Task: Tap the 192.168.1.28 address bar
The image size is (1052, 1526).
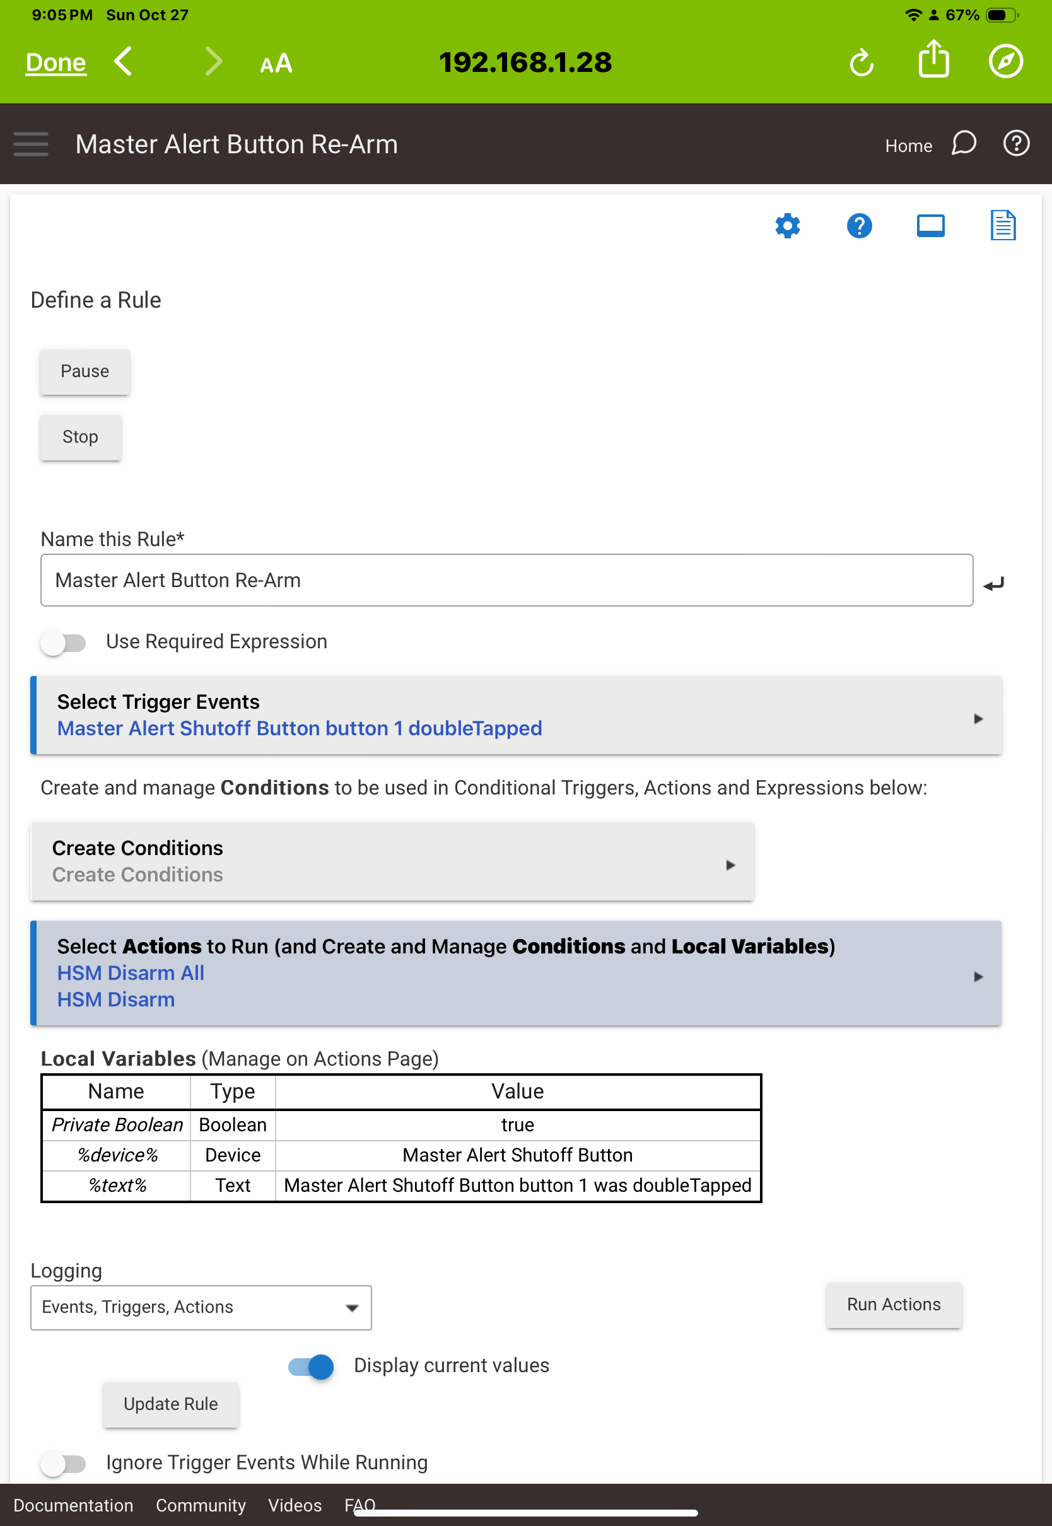Action: 525,62
